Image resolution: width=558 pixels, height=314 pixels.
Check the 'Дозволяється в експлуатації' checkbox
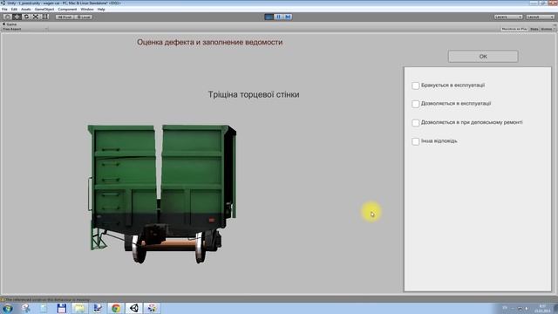(x=415, y=104)
